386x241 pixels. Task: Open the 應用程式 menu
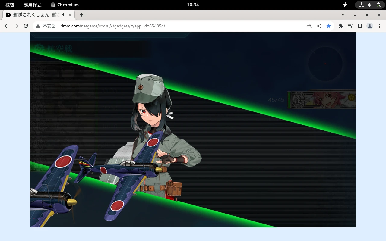(32, 5)
